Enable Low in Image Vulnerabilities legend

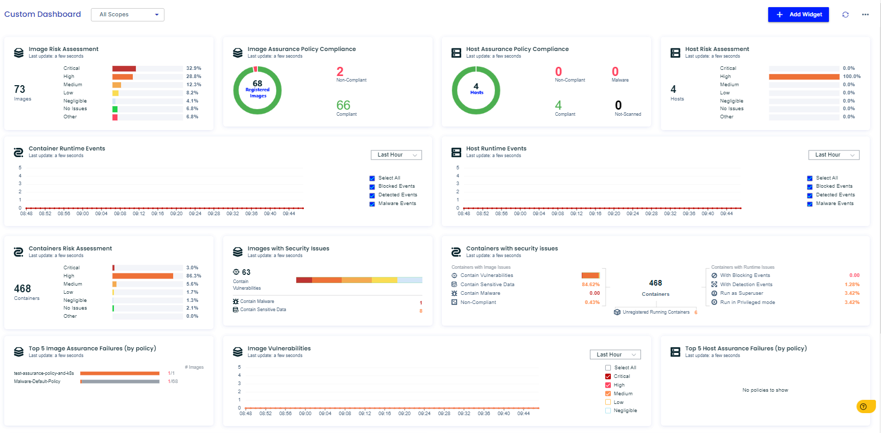click(x=608, y=402)
